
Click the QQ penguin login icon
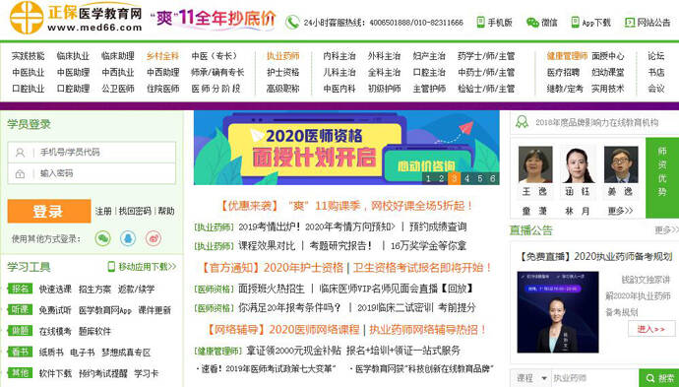[x=128, y=238]
